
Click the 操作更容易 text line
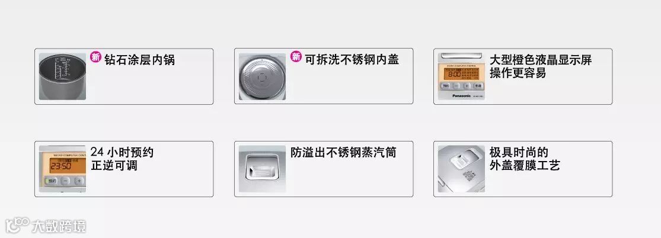coord(518,73)
